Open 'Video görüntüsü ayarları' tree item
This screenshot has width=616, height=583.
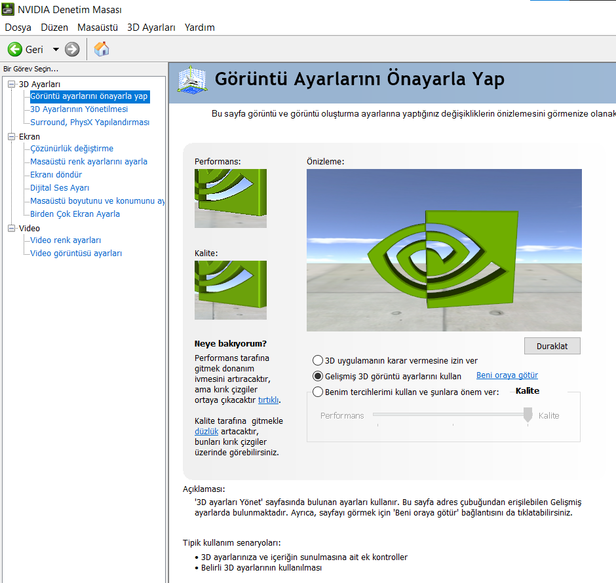coord(76,254)
